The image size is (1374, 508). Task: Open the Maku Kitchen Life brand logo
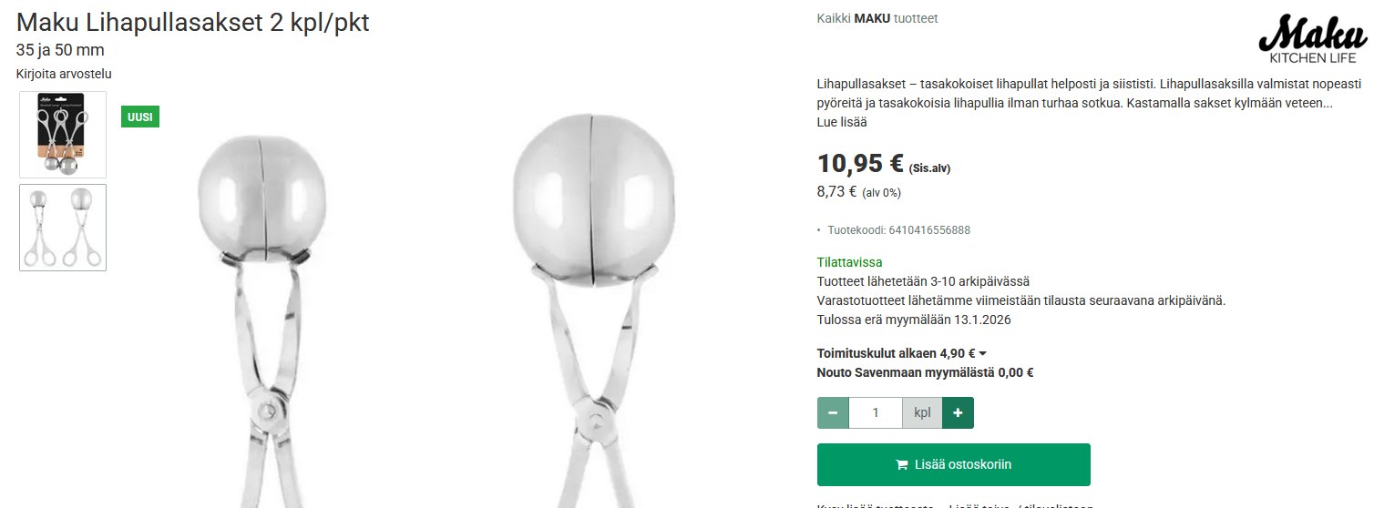(x=1313, y=40)
